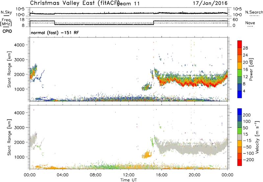Click the '4' tick on the power colorbar
Viewport: 263px width, 182px height.
point(244,91)
